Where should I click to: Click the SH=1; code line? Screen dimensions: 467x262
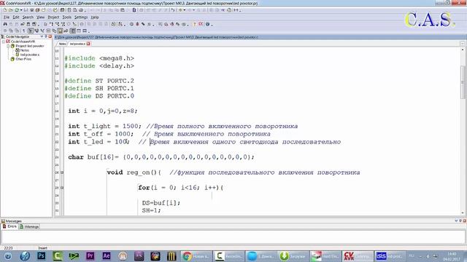pyautogui.click(x=151, y=210)
